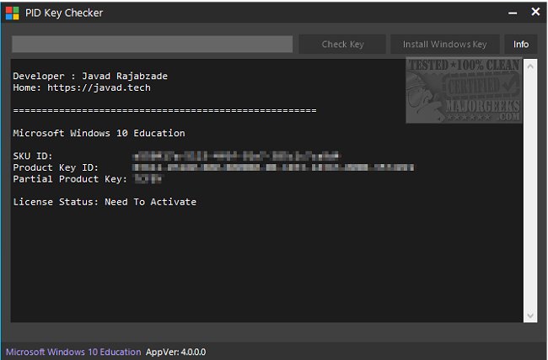548x360 pixels.
Task: Close the PID Key Checker window
Action: click(x=535, y=13)
